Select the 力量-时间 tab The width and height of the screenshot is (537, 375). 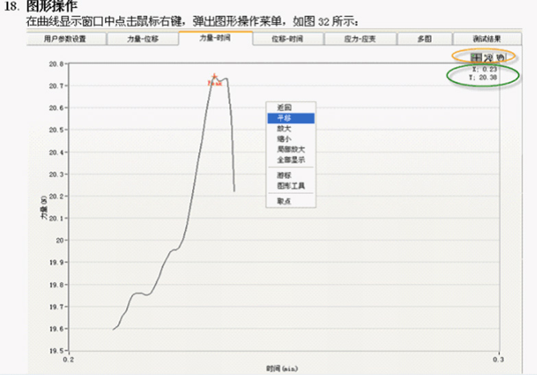click(x=215, y=38)
